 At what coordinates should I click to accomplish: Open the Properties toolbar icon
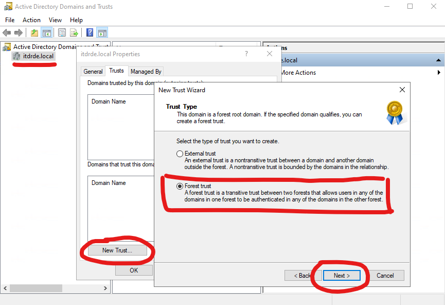62,32
